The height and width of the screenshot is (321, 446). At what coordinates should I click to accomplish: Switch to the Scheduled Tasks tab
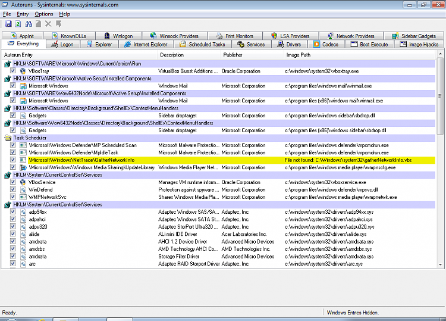click(203, 45)
